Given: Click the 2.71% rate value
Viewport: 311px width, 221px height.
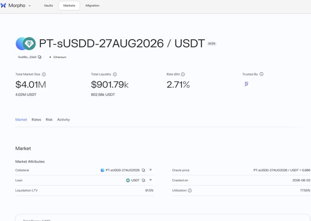Looking at the screenshot, I should (x=178, y=84).
